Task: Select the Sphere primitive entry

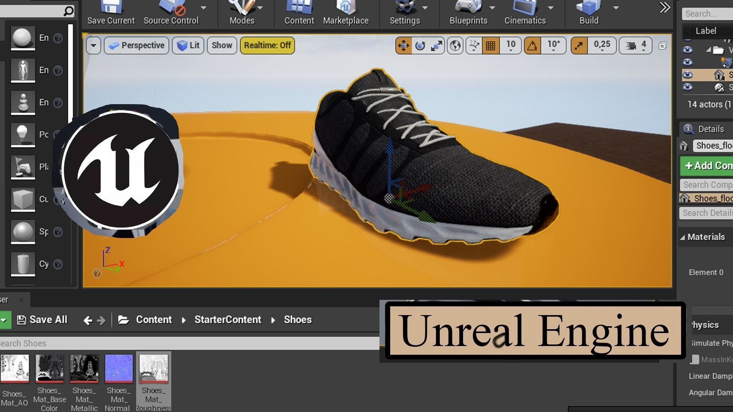Action: coord(23,232)
